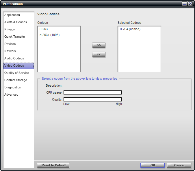Confirm preferences with OK button

pyautogui.click(x=153, y=165)
